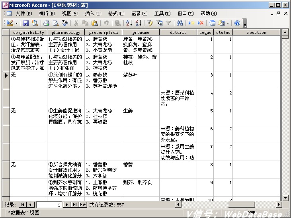This screenshot has height=218, width=291.
Task: Click the details cell 来源：唇形科植物紫苏的干燥茎
Action: pos(178,98)
